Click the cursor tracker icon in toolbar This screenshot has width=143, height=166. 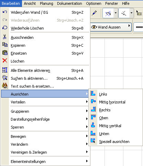coord(139,13)
